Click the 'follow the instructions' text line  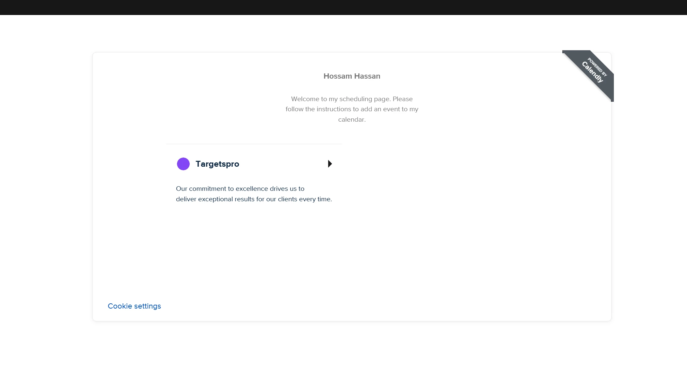[352, 109]
